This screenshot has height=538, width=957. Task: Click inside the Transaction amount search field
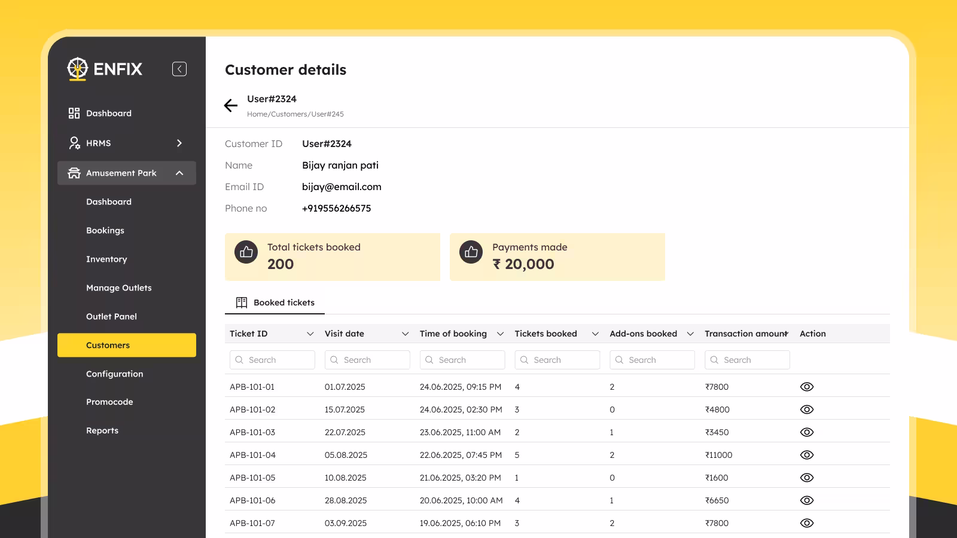click(747, 360)
